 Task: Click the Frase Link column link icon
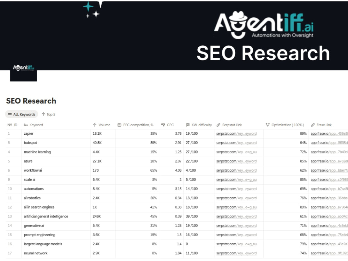pos(313,125)
